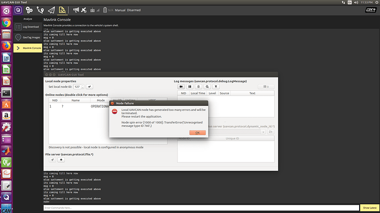The width and height of the screenshot is (380, 213).
Task: Click the Level column header in log table
Action: 212,93
